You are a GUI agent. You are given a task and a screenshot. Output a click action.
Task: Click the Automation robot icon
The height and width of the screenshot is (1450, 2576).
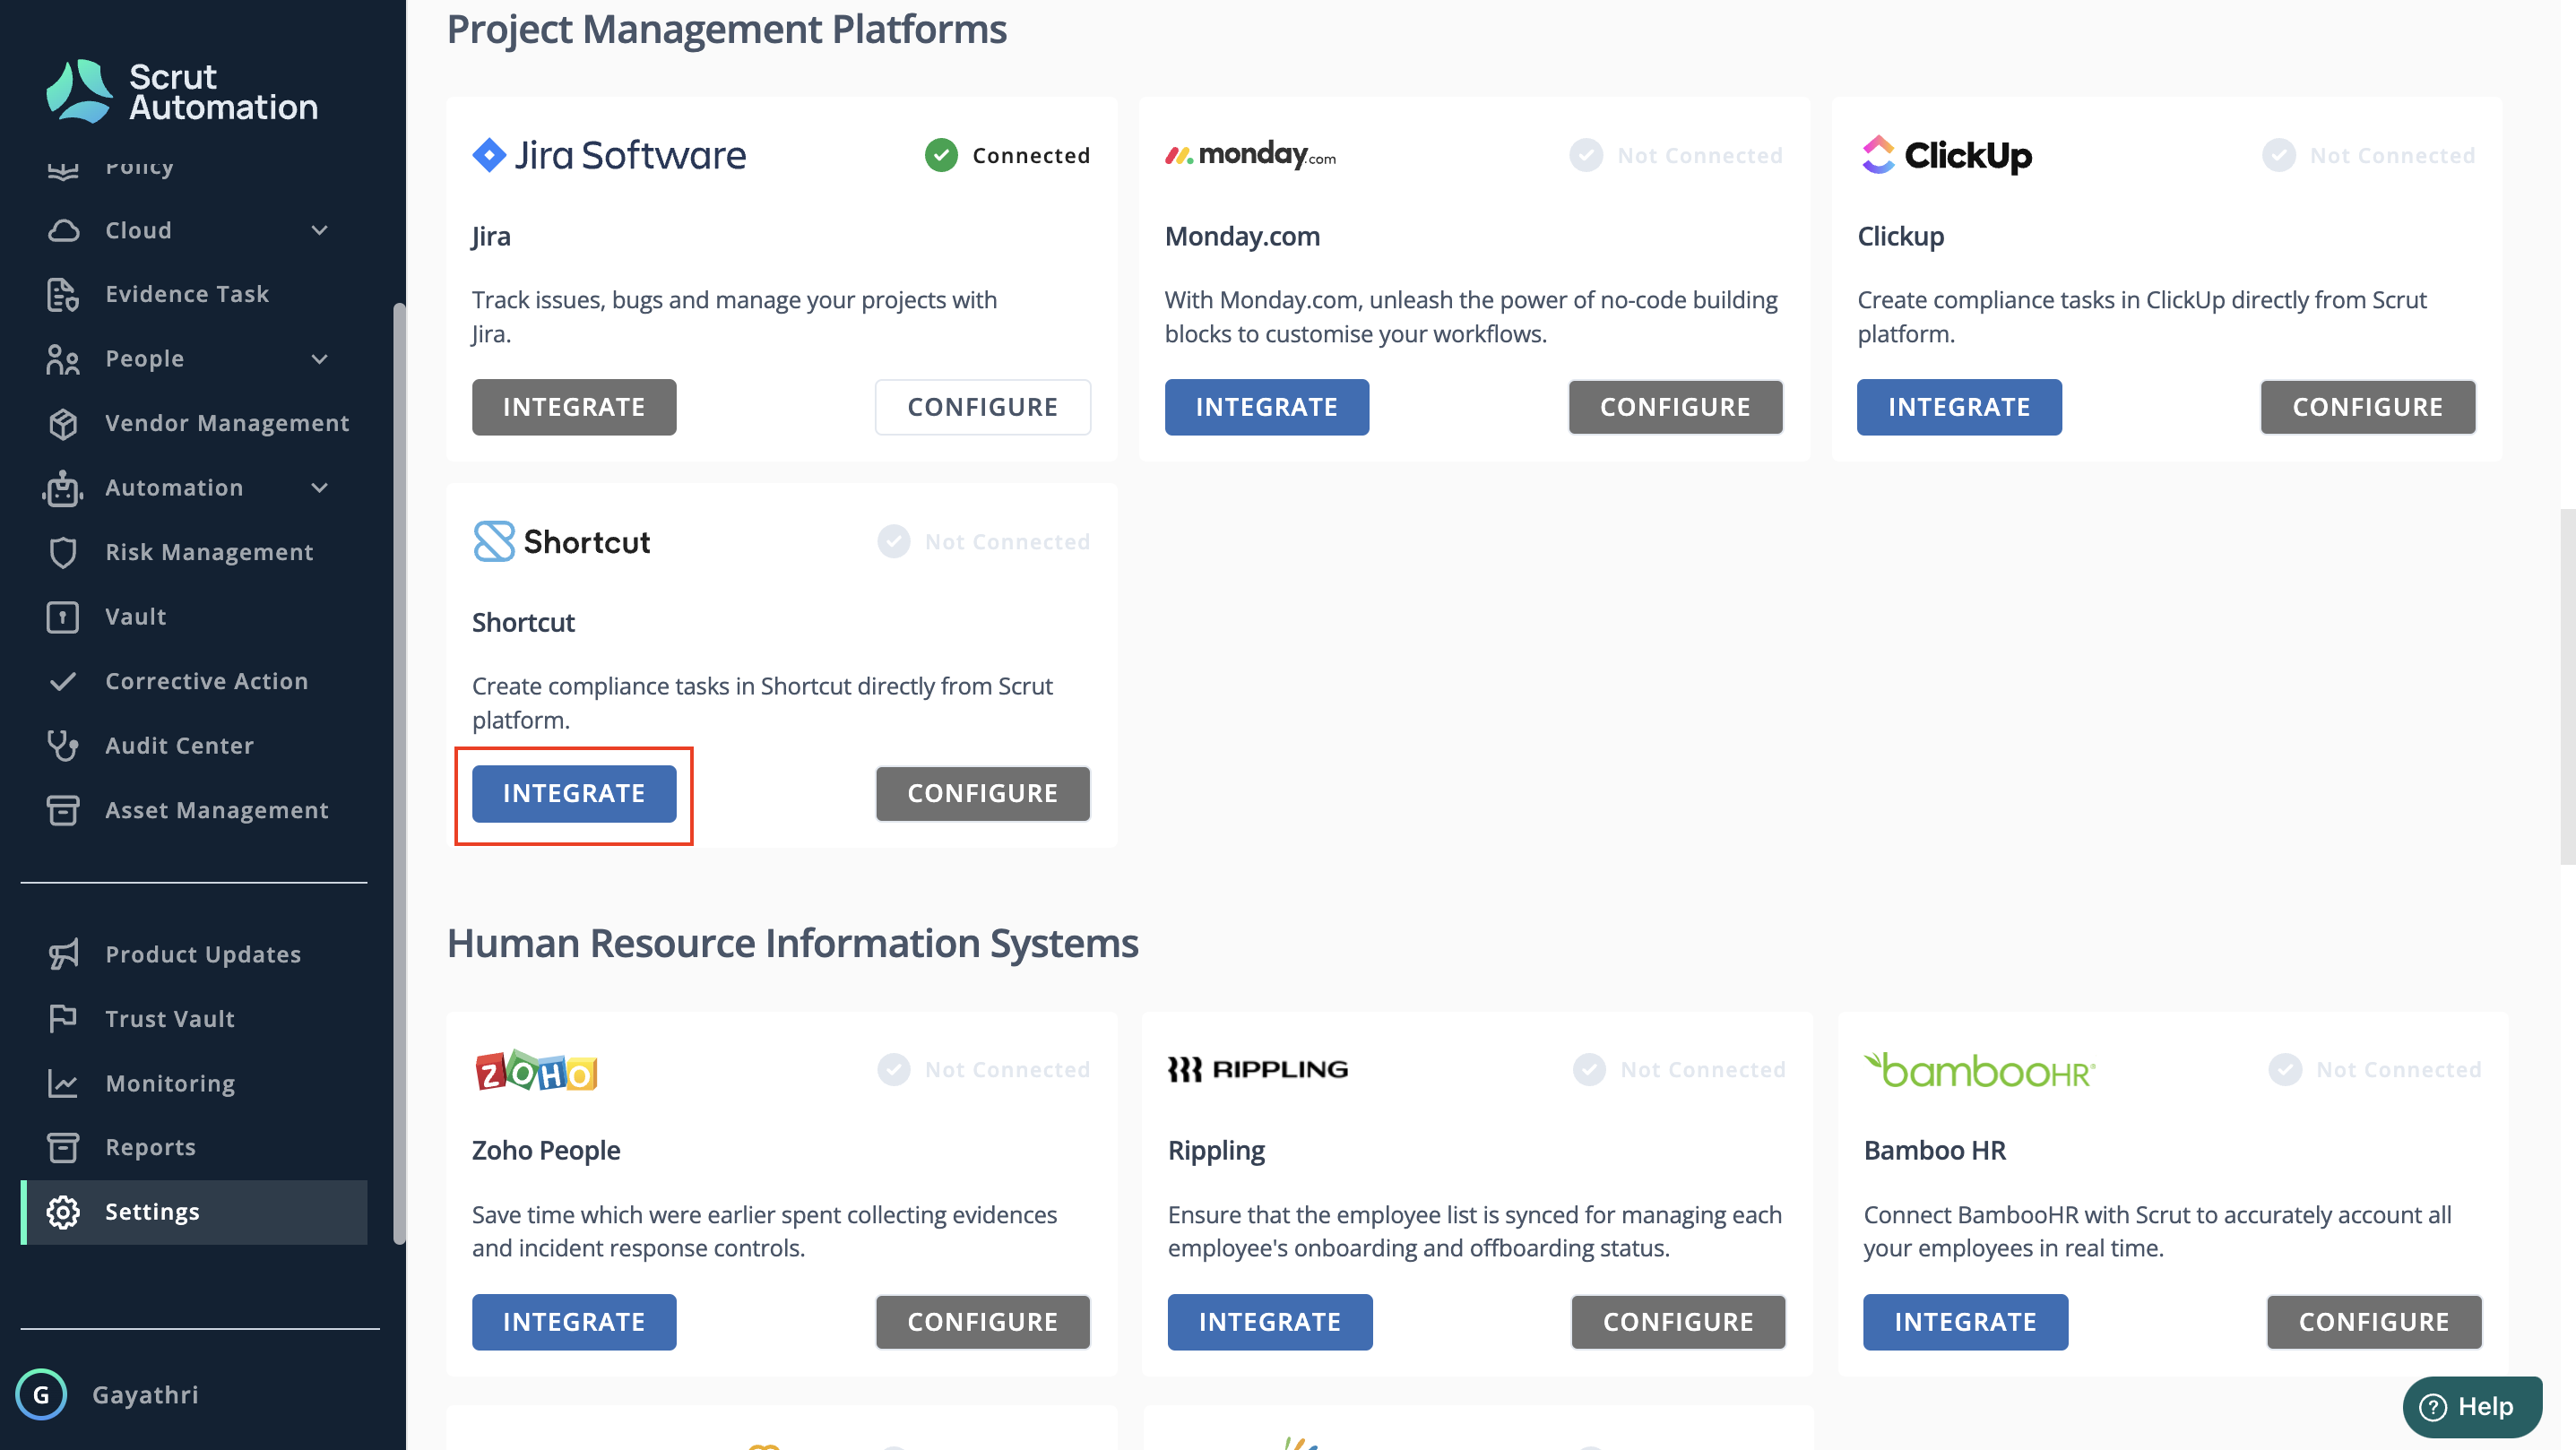coord(63,488)
